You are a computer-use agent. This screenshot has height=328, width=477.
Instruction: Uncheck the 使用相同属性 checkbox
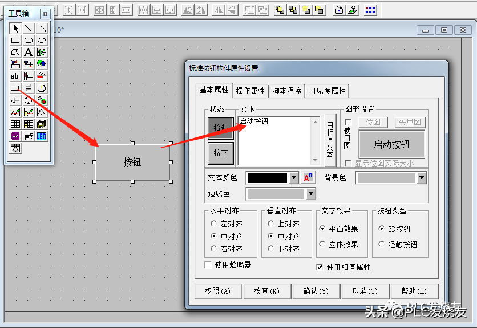(320, 267)
